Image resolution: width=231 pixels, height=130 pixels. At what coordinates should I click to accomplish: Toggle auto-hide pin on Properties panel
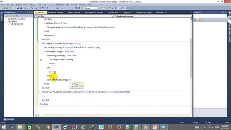pyautogui.click(x=223, y=12)
